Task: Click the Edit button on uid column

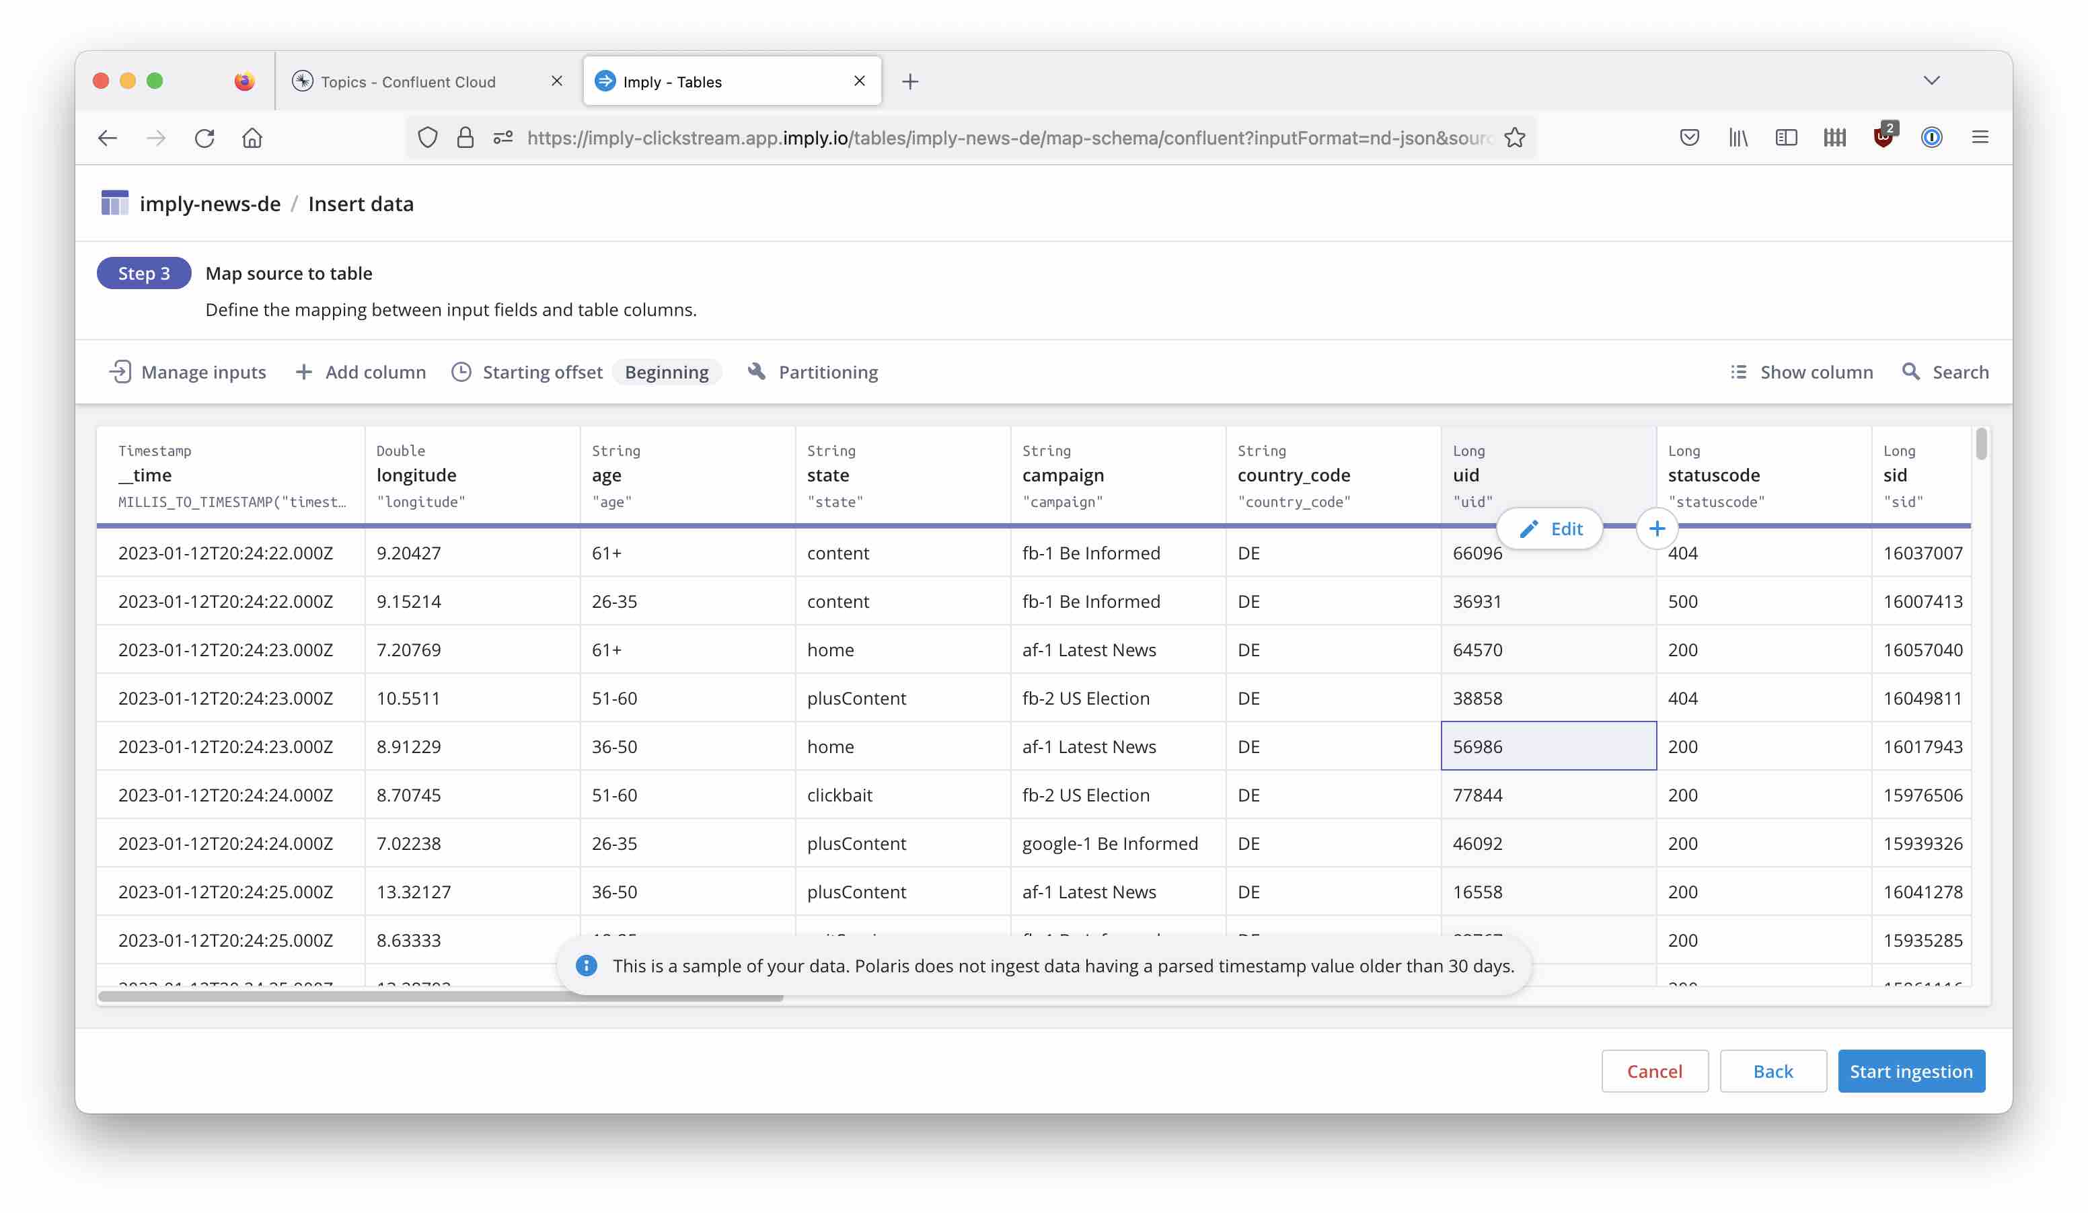Action: pyautogui.click(x=1551, y=529)
